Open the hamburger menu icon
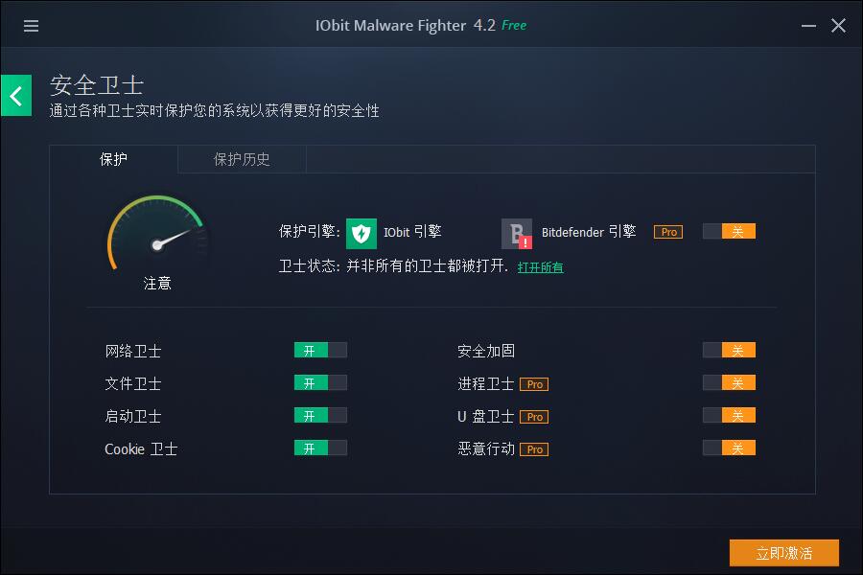The width and height of the screenshot is (863, 575). (31, 26)
